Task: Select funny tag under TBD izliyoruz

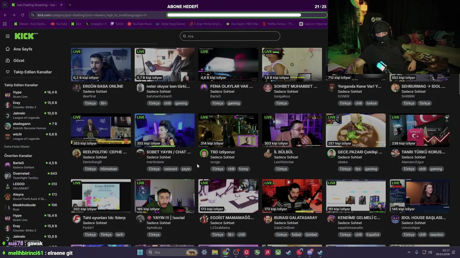Action: pos(243,169)
